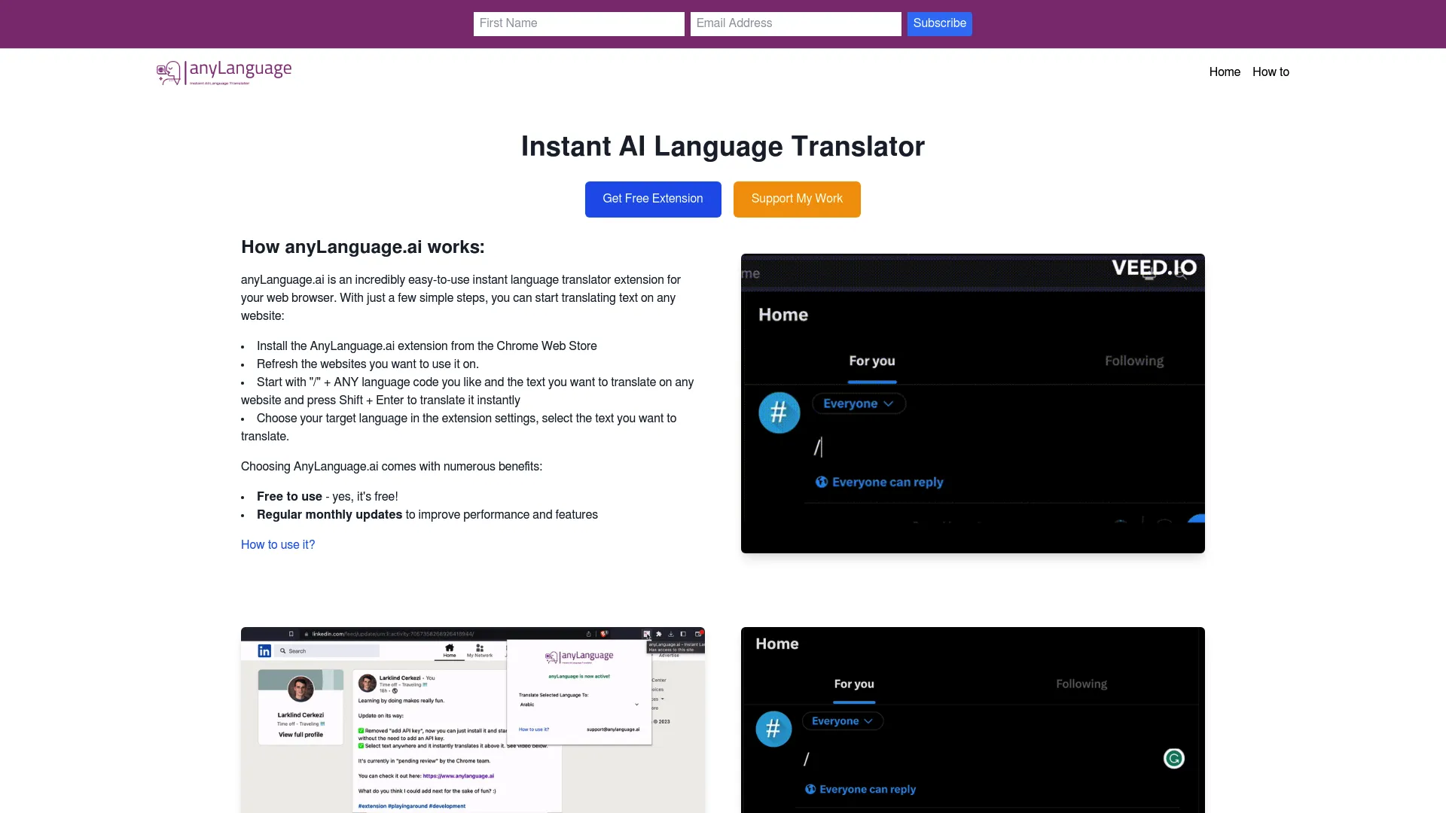
Task: Follow the 'How to use it?' link
Action: (278, 544)
